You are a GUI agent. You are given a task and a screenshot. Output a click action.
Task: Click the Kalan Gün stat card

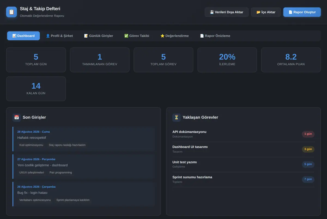pos(36,89)
